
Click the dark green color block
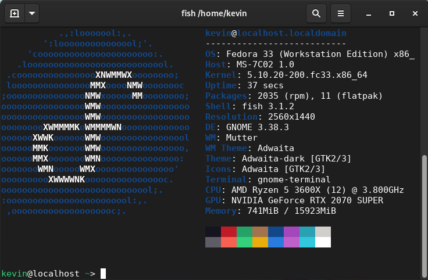pos(244,232)
